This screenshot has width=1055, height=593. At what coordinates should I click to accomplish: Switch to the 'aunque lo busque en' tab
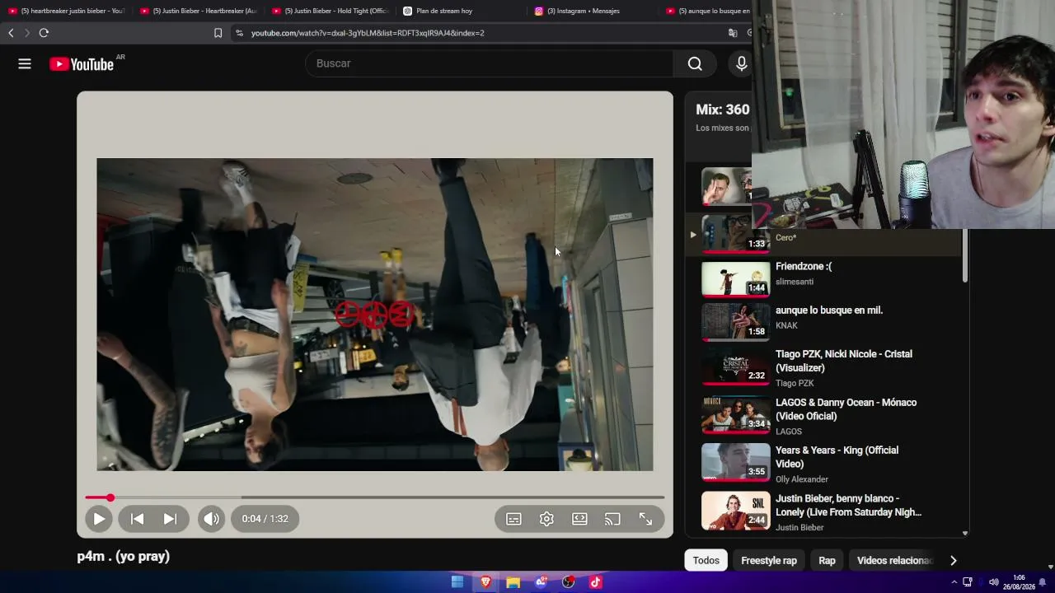707,11
